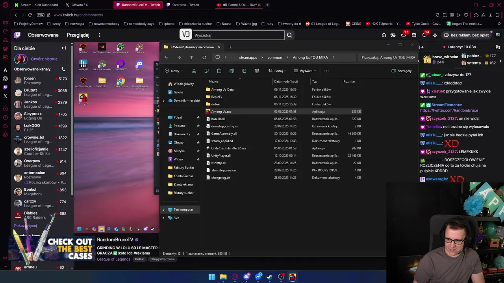The height and width of the screenshot is (283, 504).
Task: Open the Sortuj dropdown
Action: [x=277, y=71]
